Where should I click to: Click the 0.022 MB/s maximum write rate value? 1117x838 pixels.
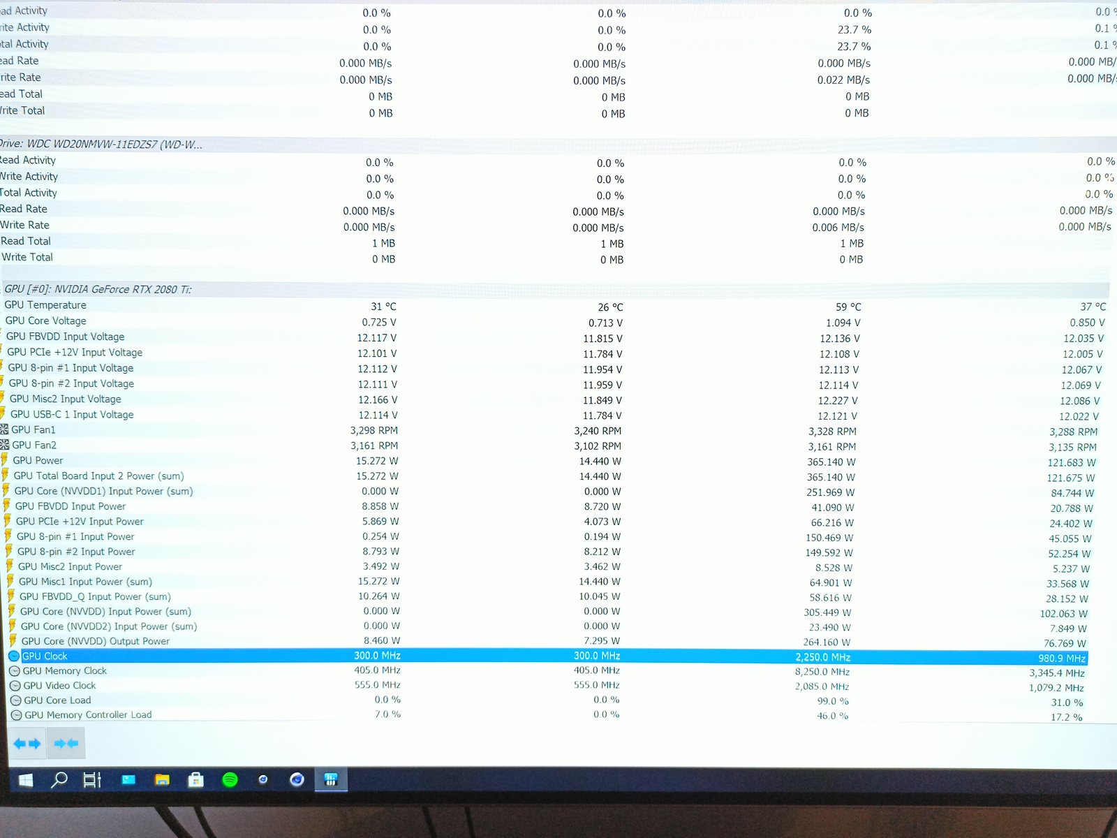pos(843,80)
